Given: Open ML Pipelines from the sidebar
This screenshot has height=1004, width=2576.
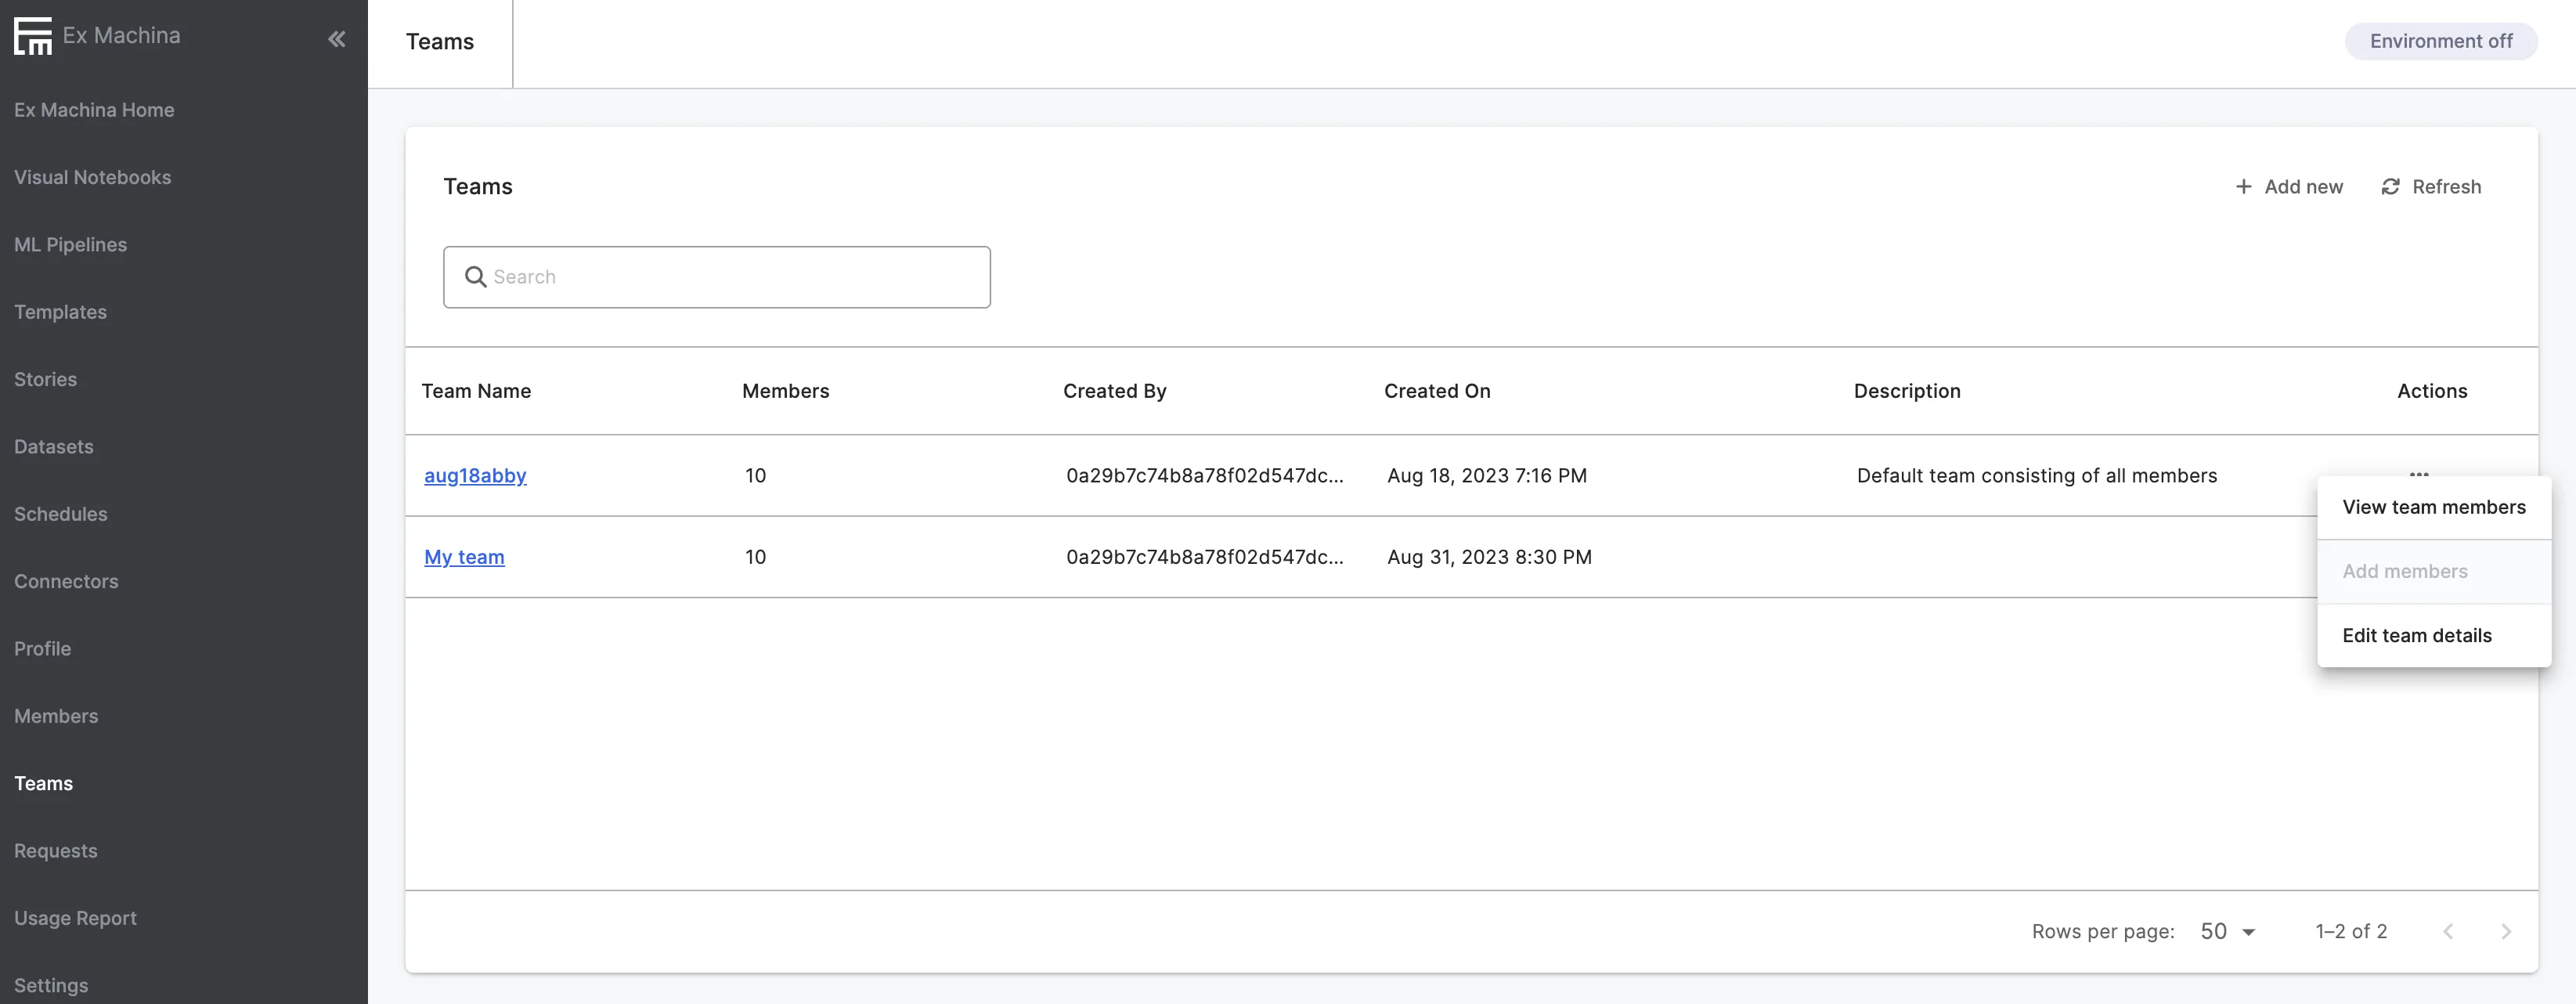Looking at the screenshot, I should 70,245.
